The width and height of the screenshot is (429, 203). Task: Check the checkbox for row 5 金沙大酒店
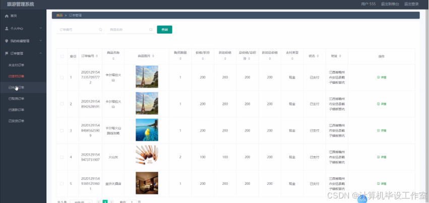62,183
